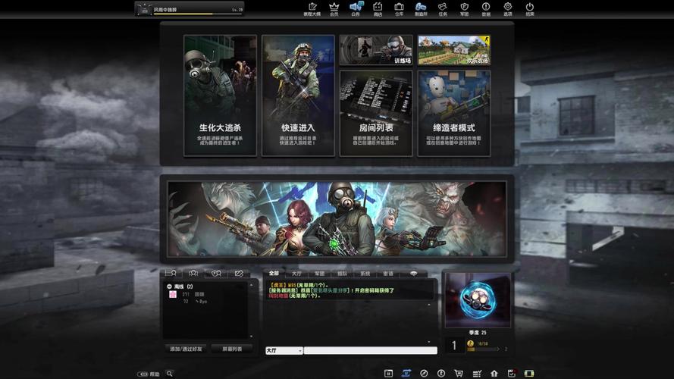Open the 大厅 chat channel dropdown
Image resolution: width=674 pixels, height=379 pixels.
click(x=284, y=351)
